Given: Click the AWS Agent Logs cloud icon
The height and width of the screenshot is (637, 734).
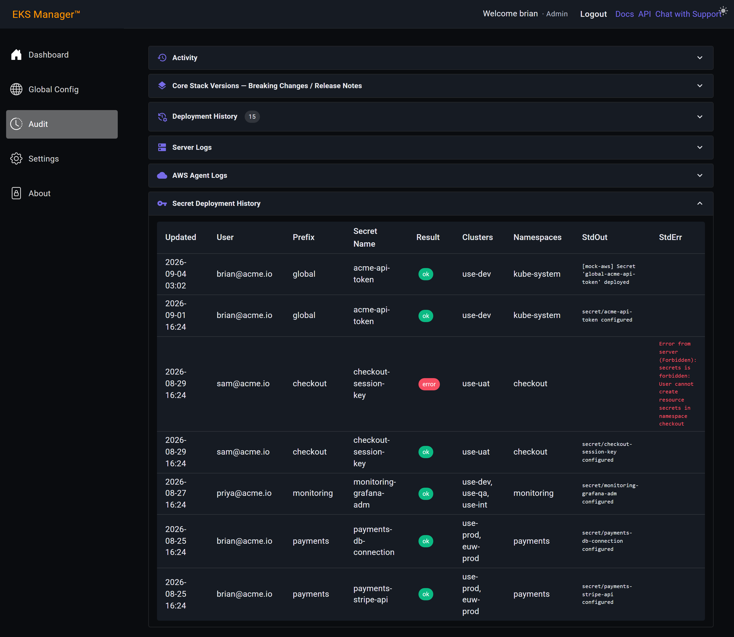Looking at the screenshot, I should pyautogui.click(x=162, y=176).
